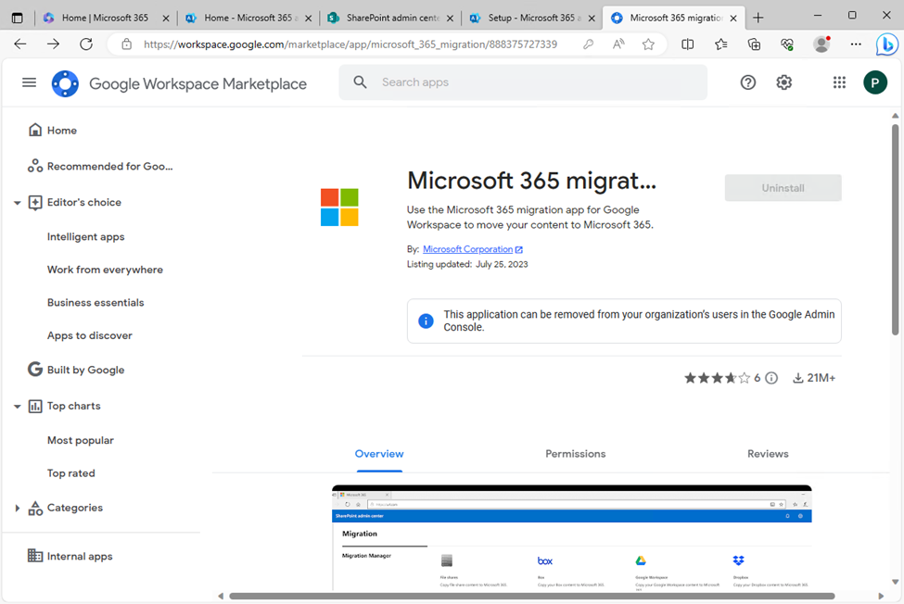Click the Top charts bar icon
This screenshot has height=604, width=904.
tap(35, 406)
